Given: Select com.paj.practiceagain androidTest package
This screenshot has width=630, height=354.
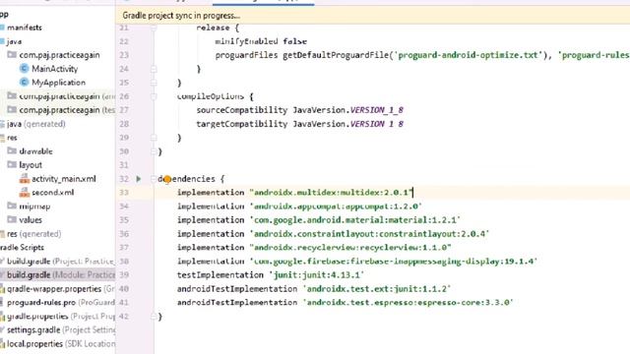Looking at the screenshot, I should tap(67, 96).
